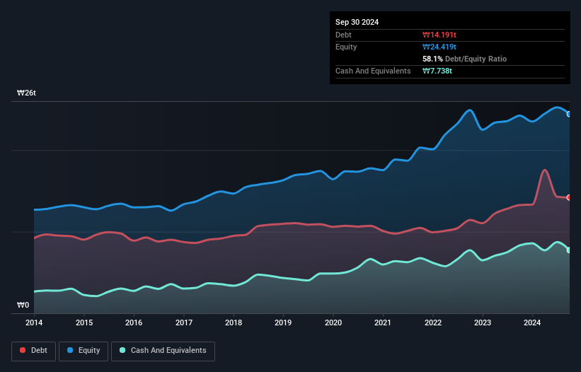Toggle the Debt series legend button
The image size is (581, 372).
tap(34, 351)
